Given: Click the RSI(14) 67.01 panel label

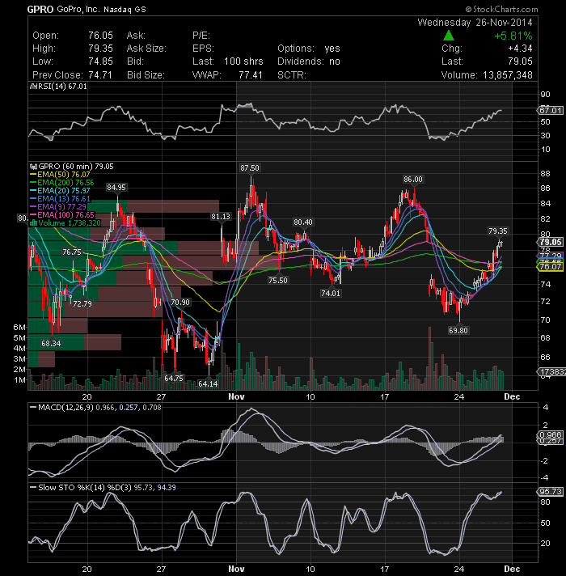Looking at the screenshot, I should [61, 87].
